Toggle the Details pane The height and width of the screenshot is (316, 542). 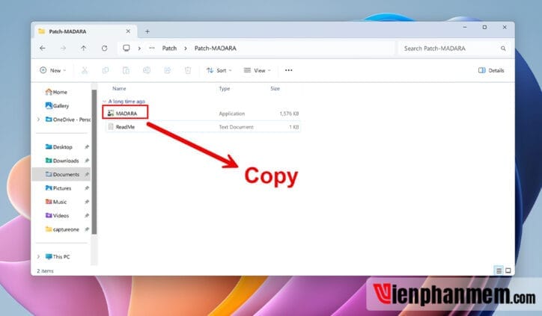(491, 70)
